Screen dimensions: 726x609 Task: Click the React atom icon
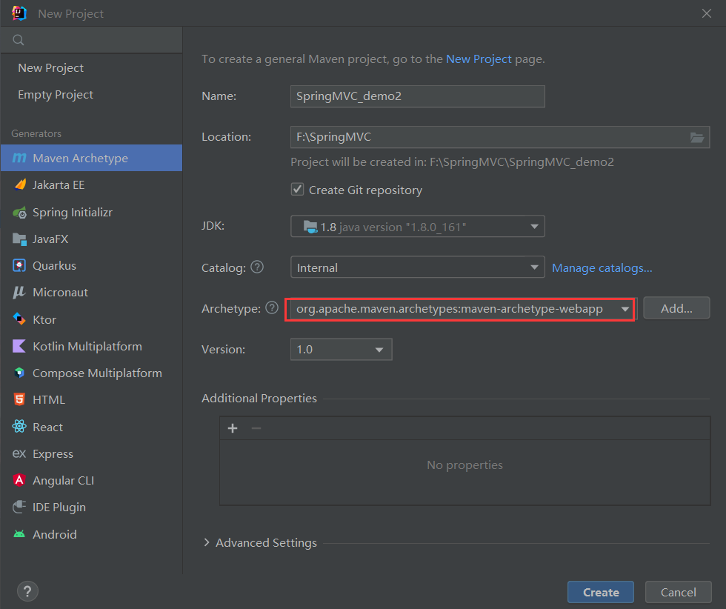19,426
